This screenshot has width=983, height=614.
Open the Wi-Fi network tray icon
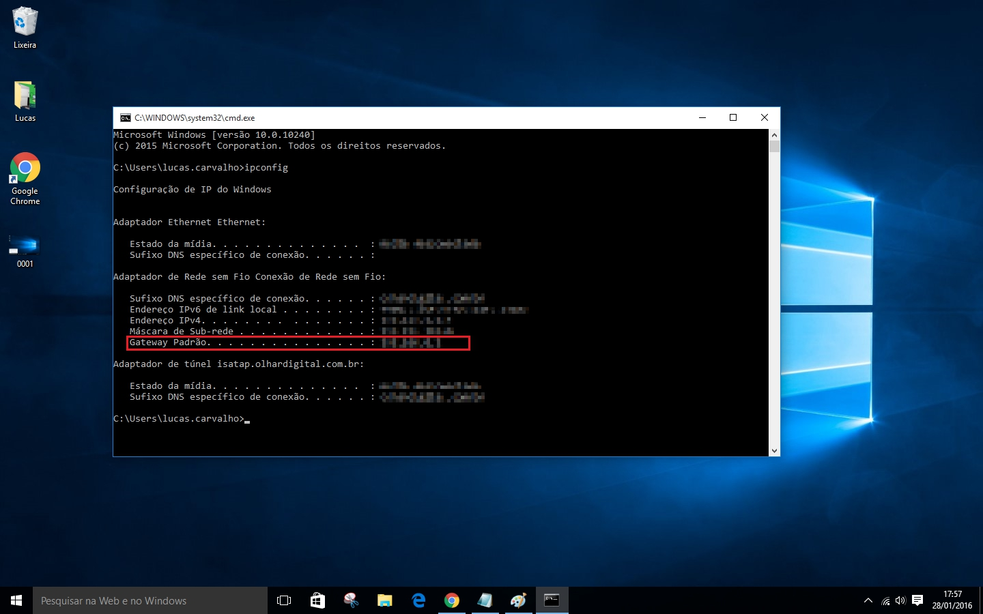(885, 601)
